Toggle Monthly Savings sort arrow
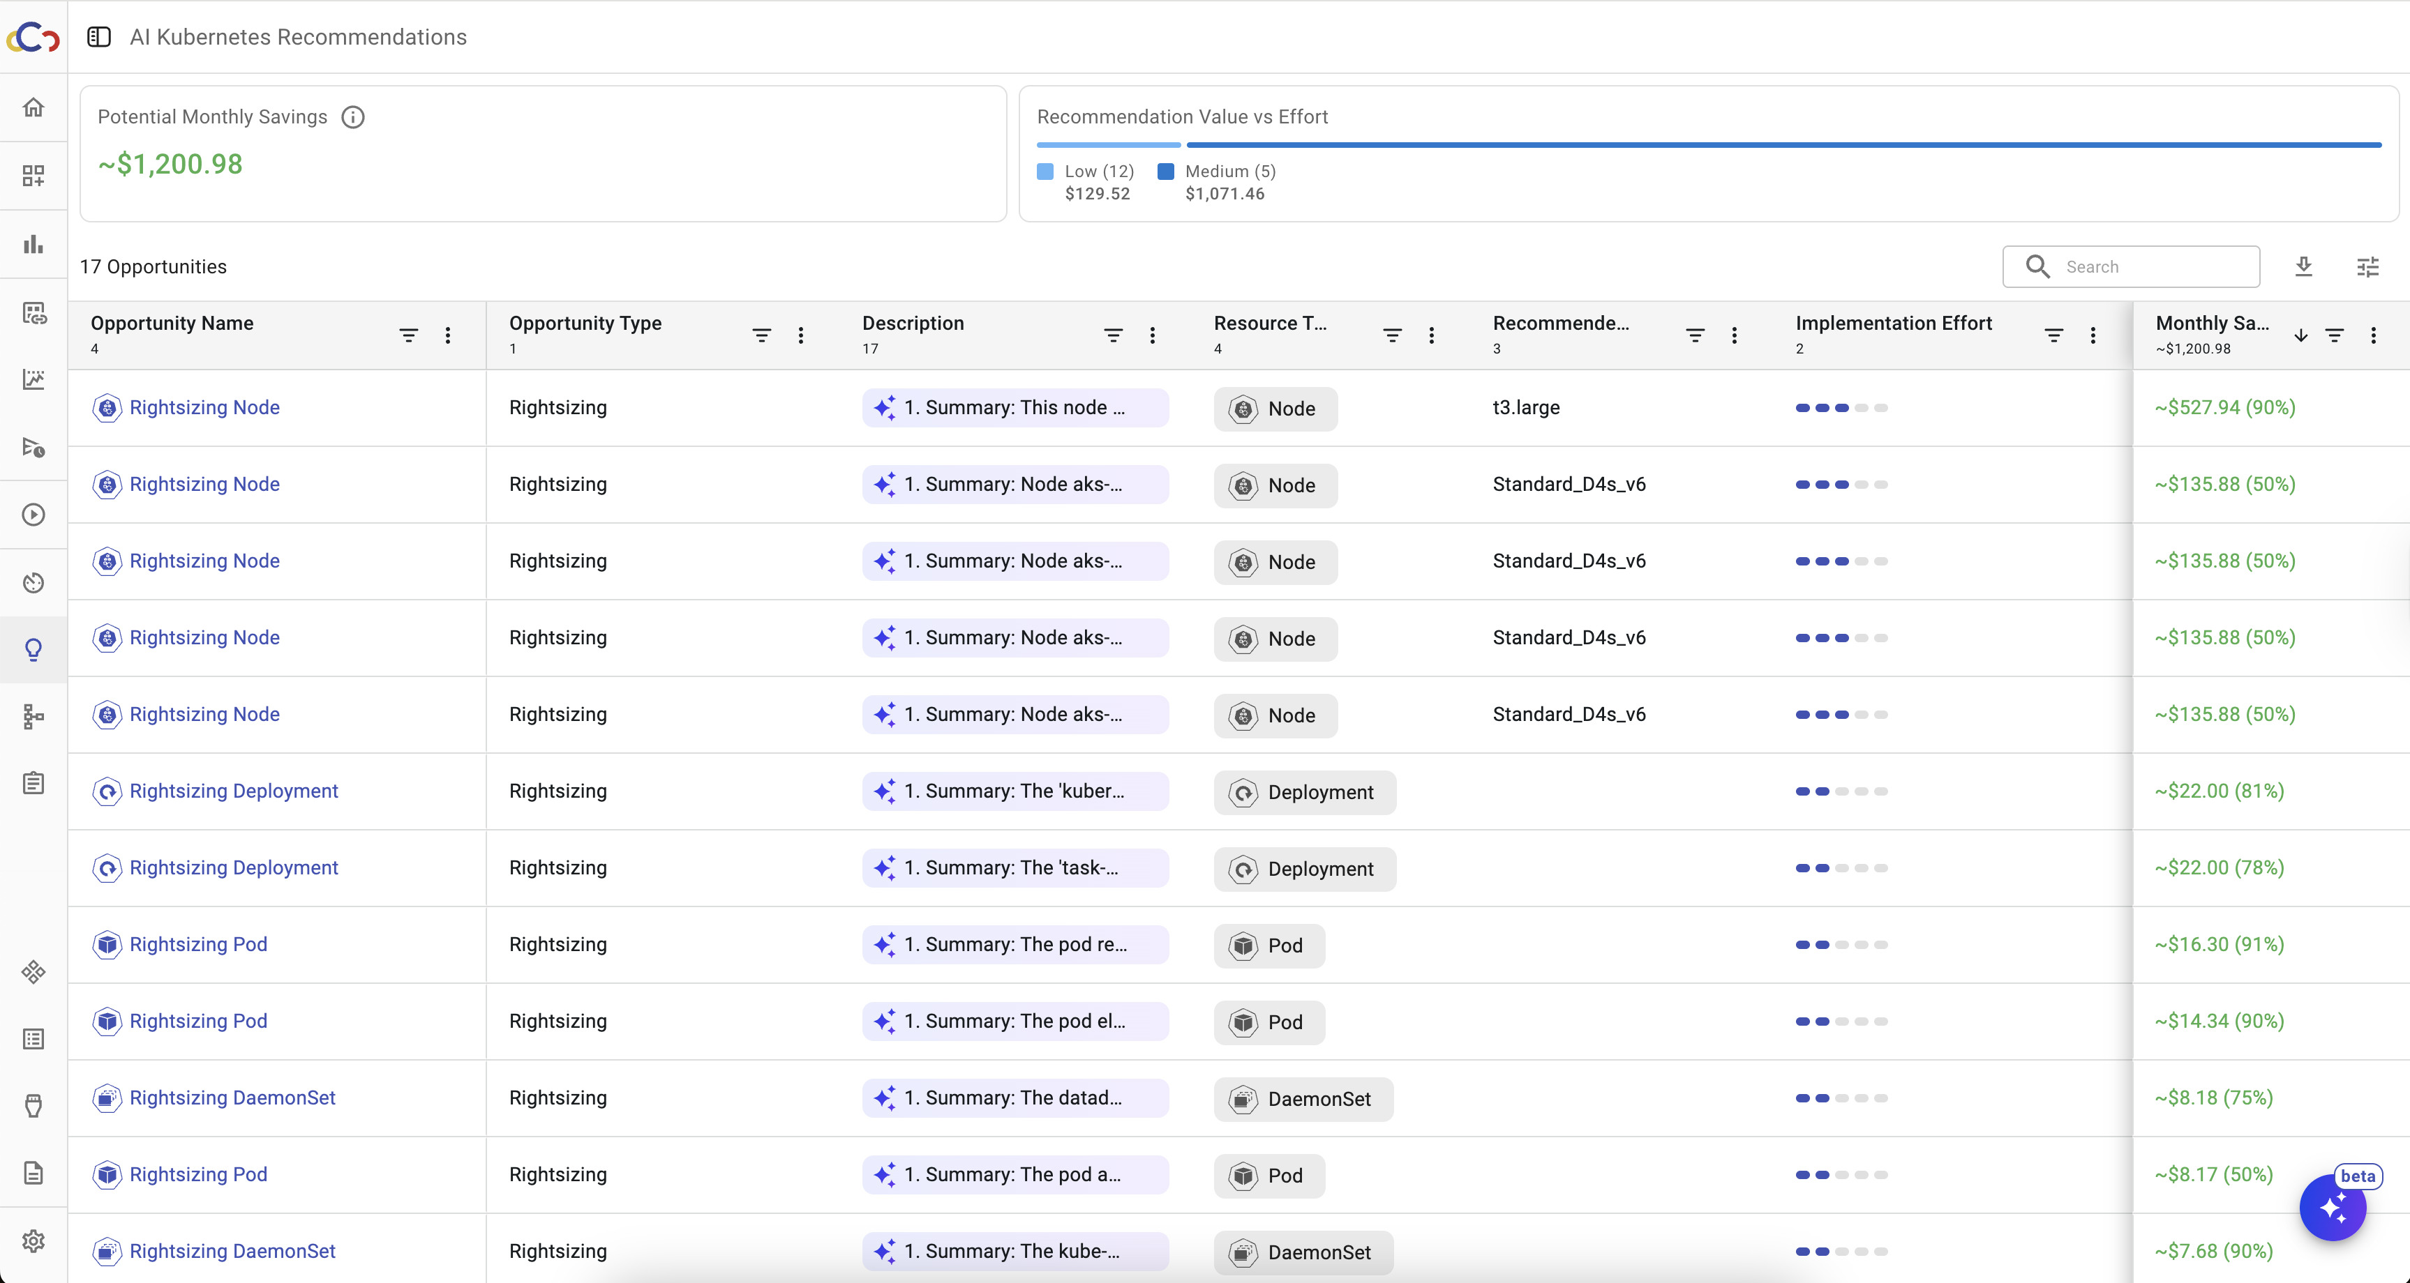The height and width of the screenshot is (1283, 2410). pos(2300,335)
